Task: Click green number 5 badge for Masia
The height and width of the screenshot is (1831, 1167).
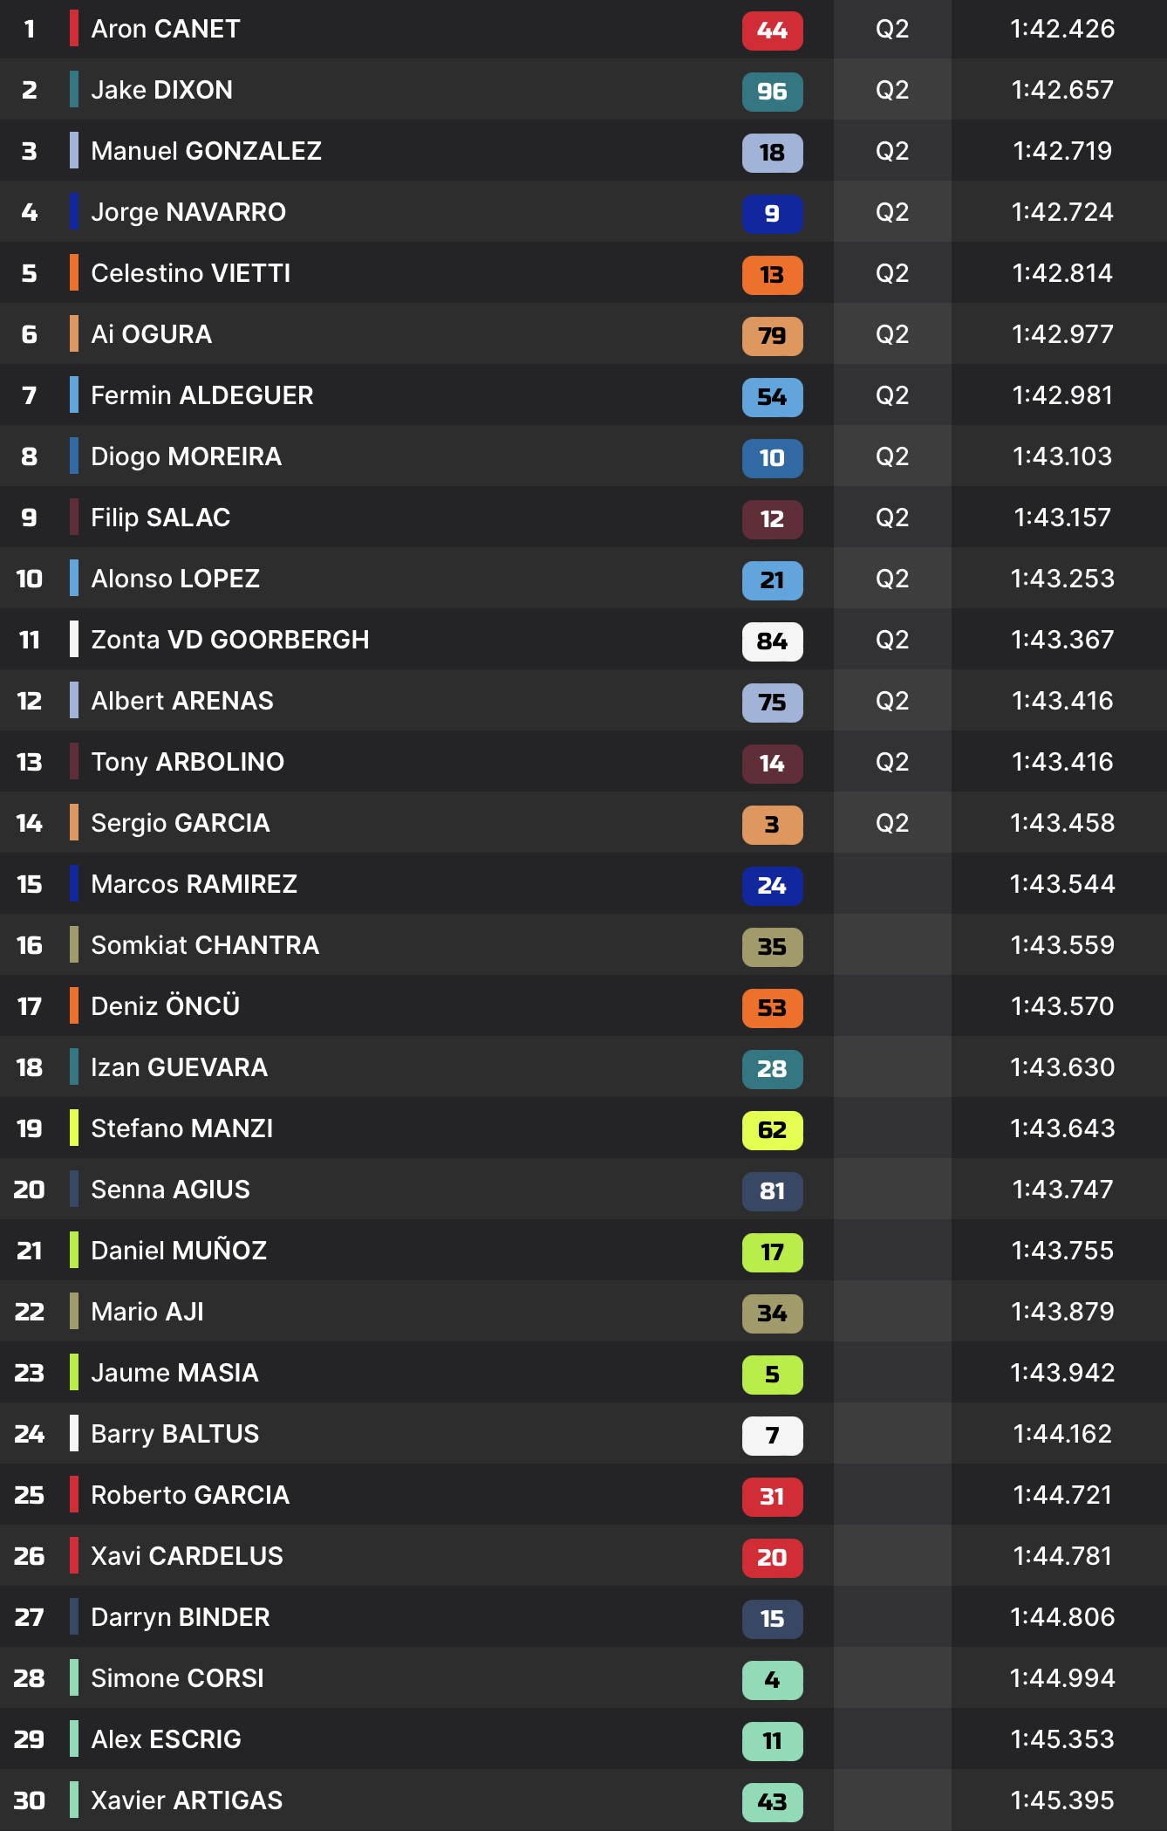Action: click(x=772, y=1375)
